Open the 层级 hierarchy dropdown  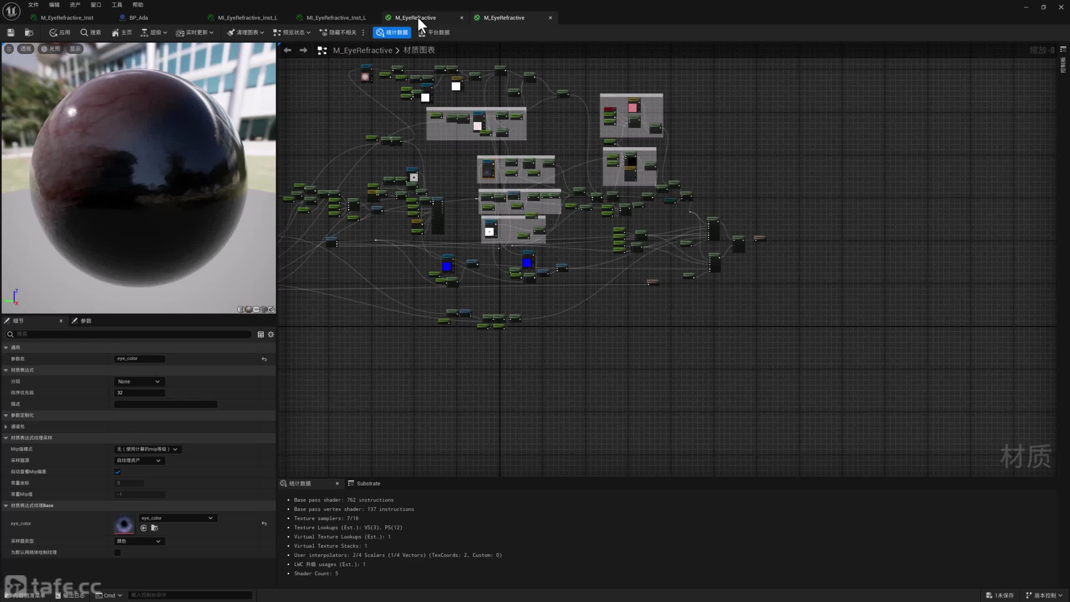coord(154,33)
